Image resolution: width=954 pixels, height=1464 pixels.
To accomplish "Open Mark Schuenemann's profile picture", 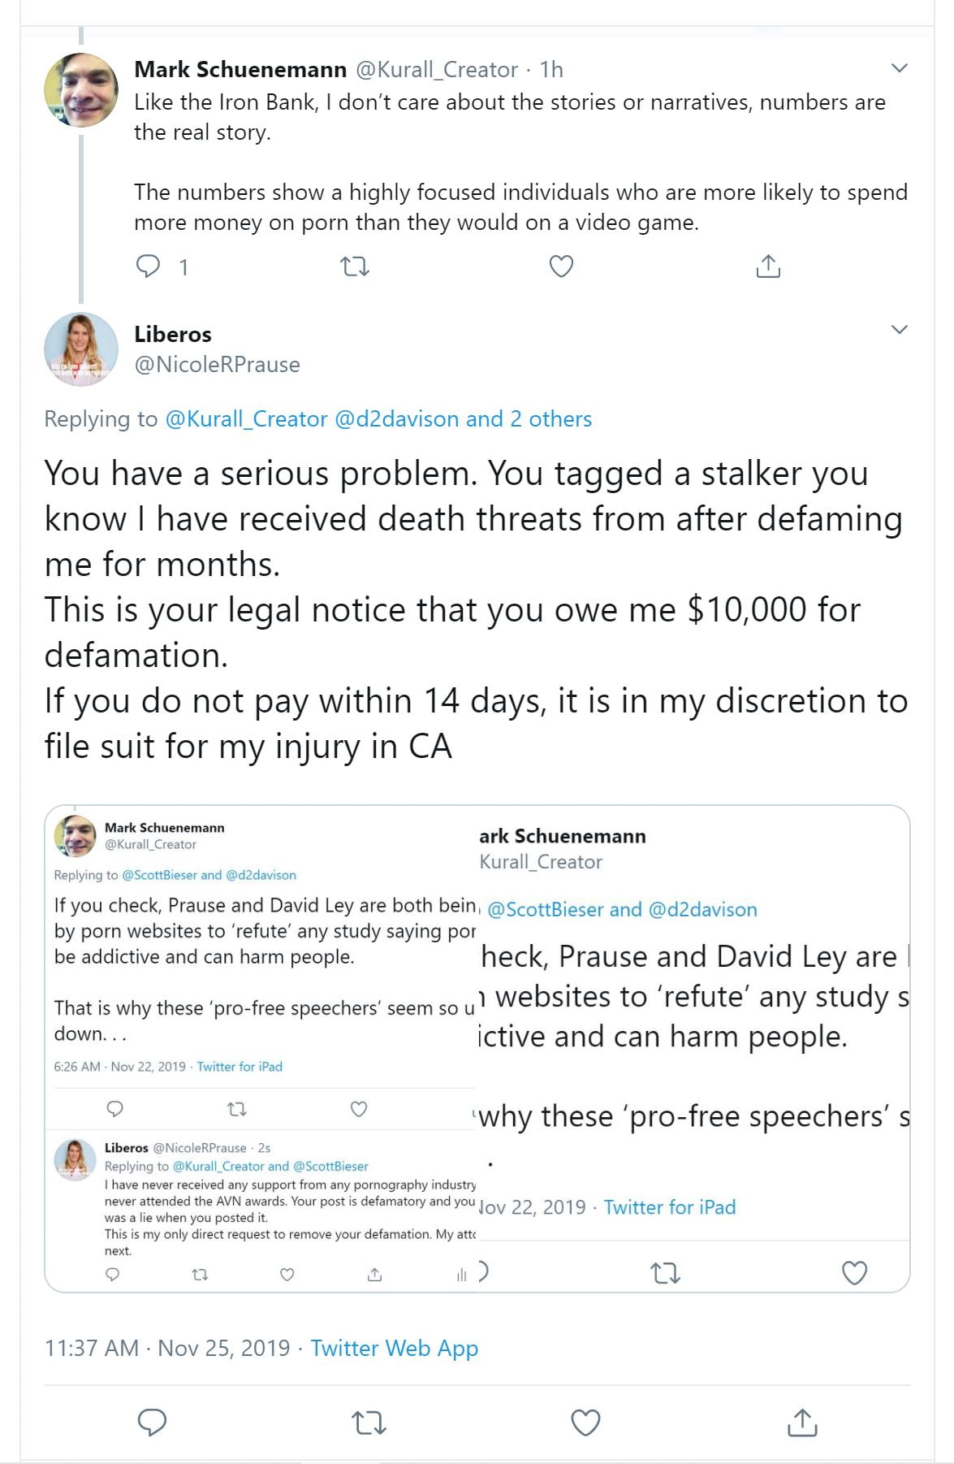I will click(80, 90).
